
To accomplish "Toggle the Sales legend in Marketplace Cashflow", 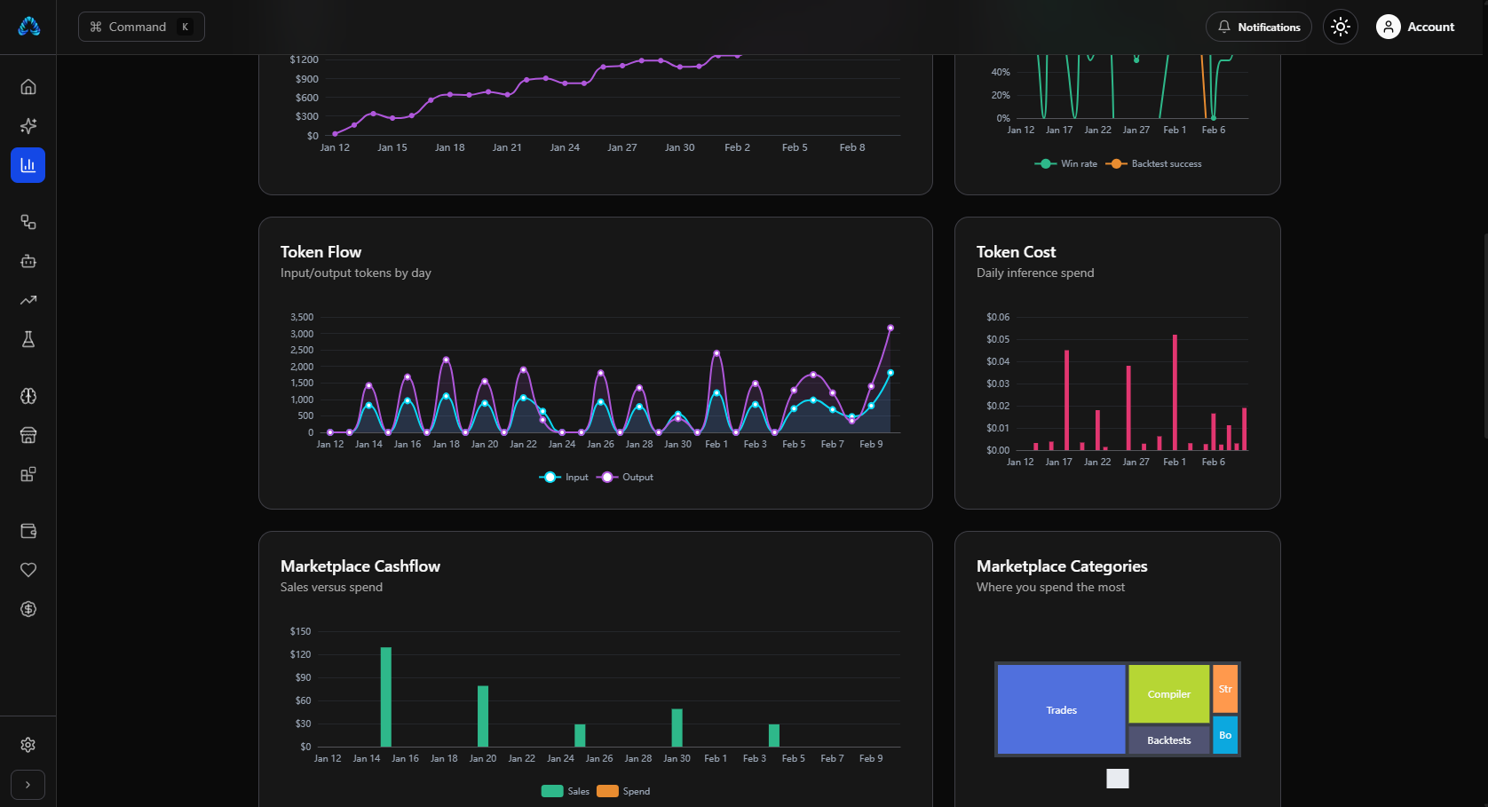I will coord(566,792).
